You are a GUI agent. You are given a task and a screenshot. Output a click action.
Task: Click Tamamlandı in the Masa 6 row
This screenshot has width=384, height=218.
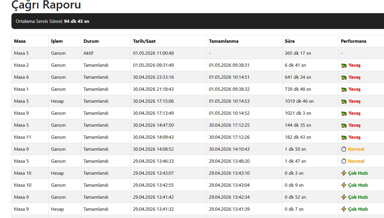(96, 77)
